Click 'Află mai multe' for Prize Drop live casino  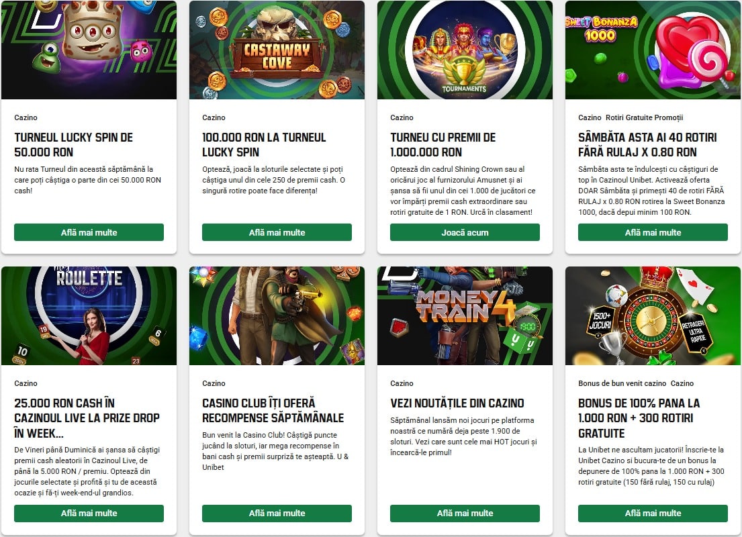click(x=89, y=514)
